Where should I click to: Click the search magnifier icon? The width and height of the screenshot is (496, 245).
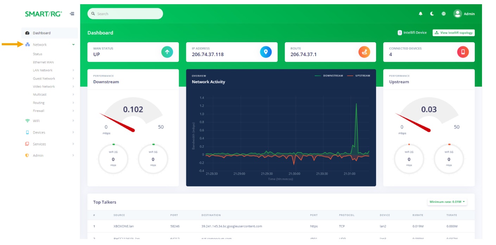[x=93, y=14]
